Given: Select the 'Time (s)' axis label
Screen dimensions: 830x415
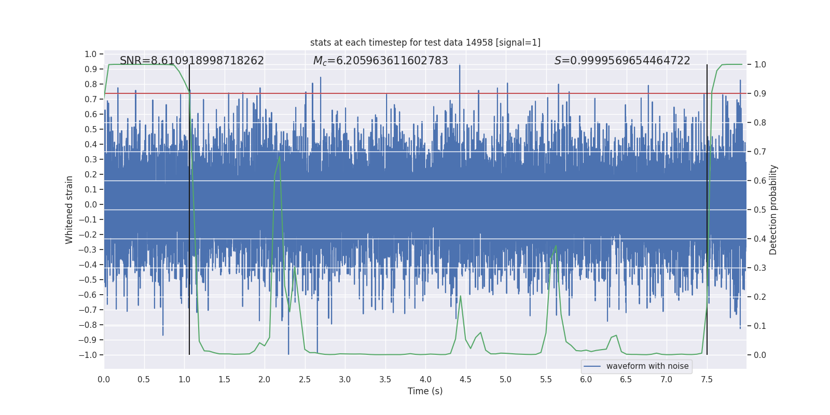Looking at the screenshot, I should point(425,391).
